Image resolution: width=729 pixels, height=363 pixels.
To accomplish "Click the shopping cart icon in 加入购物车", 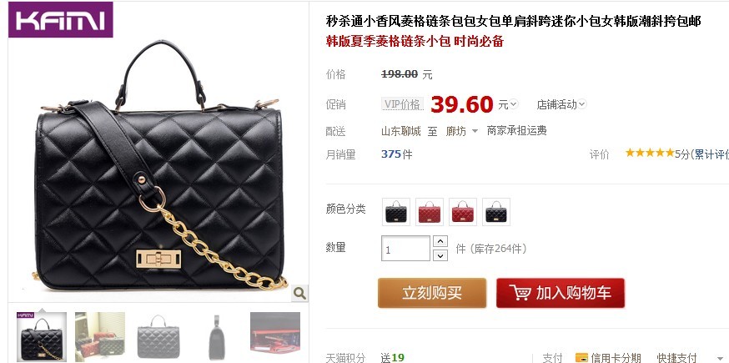I will pyautogui.click(x=520, y=293).
